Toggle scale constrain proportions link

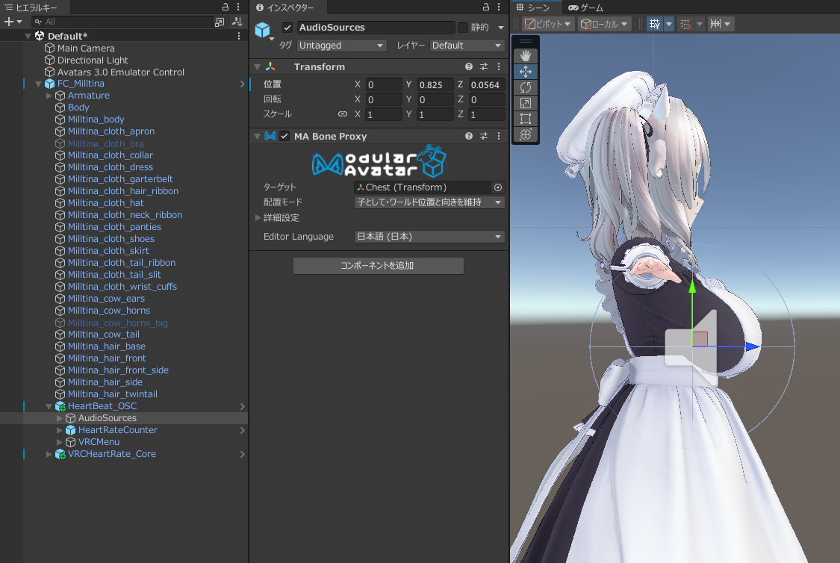pyautogui.click(x=342, y=114)
